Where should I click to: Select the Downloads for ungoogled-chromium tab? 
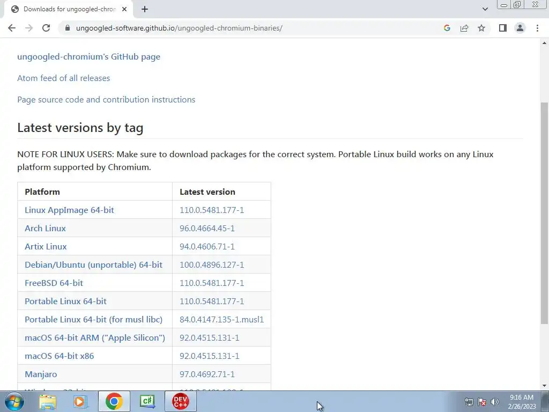click(69, 9)
